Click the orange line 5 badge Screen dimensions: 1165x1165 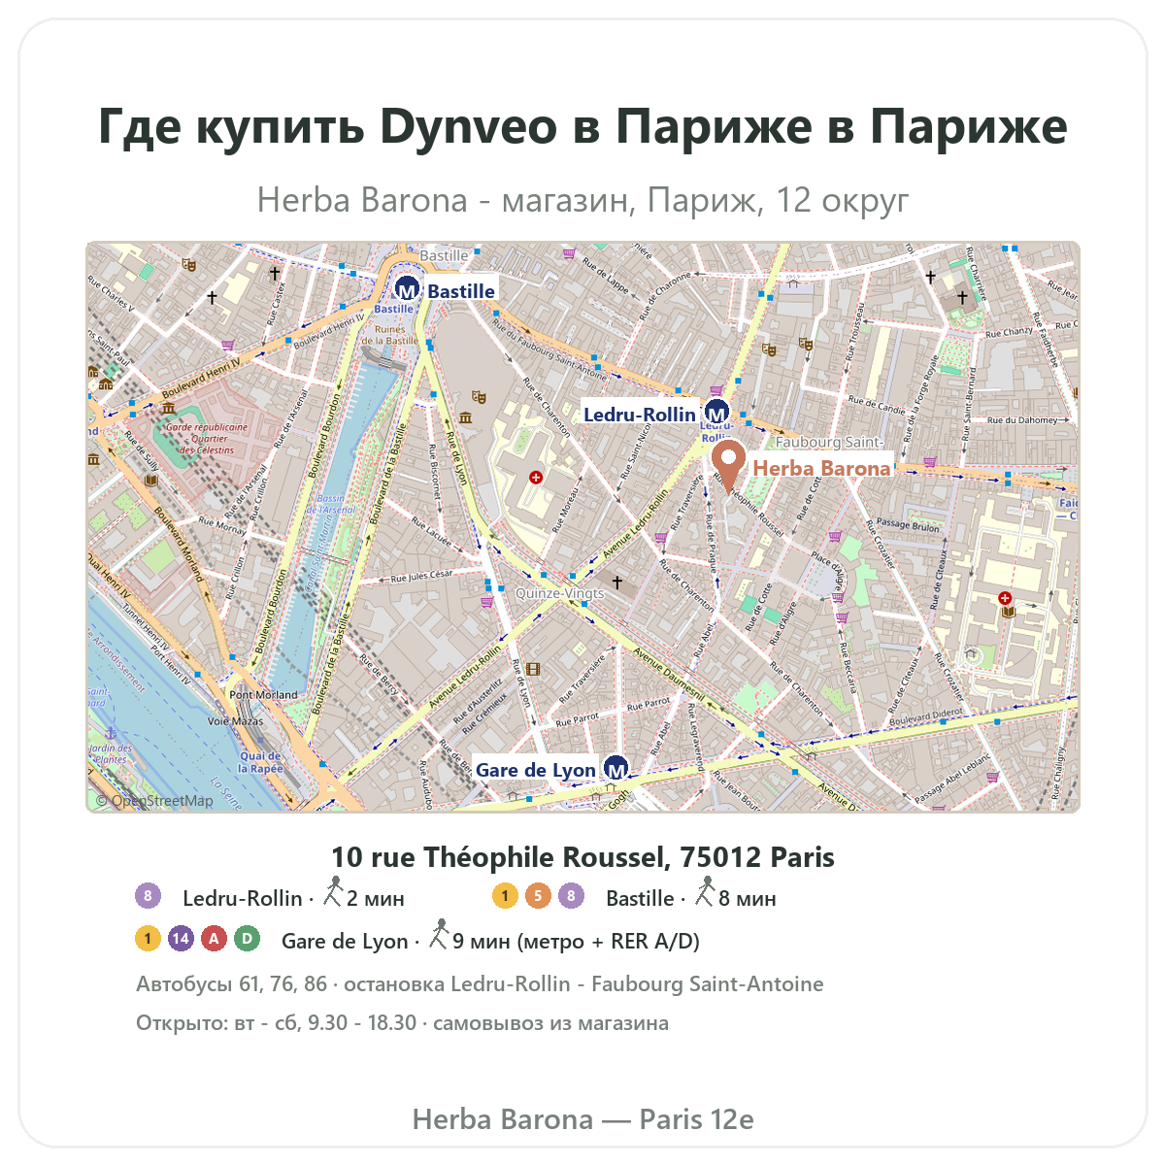(x=538, y=895)
